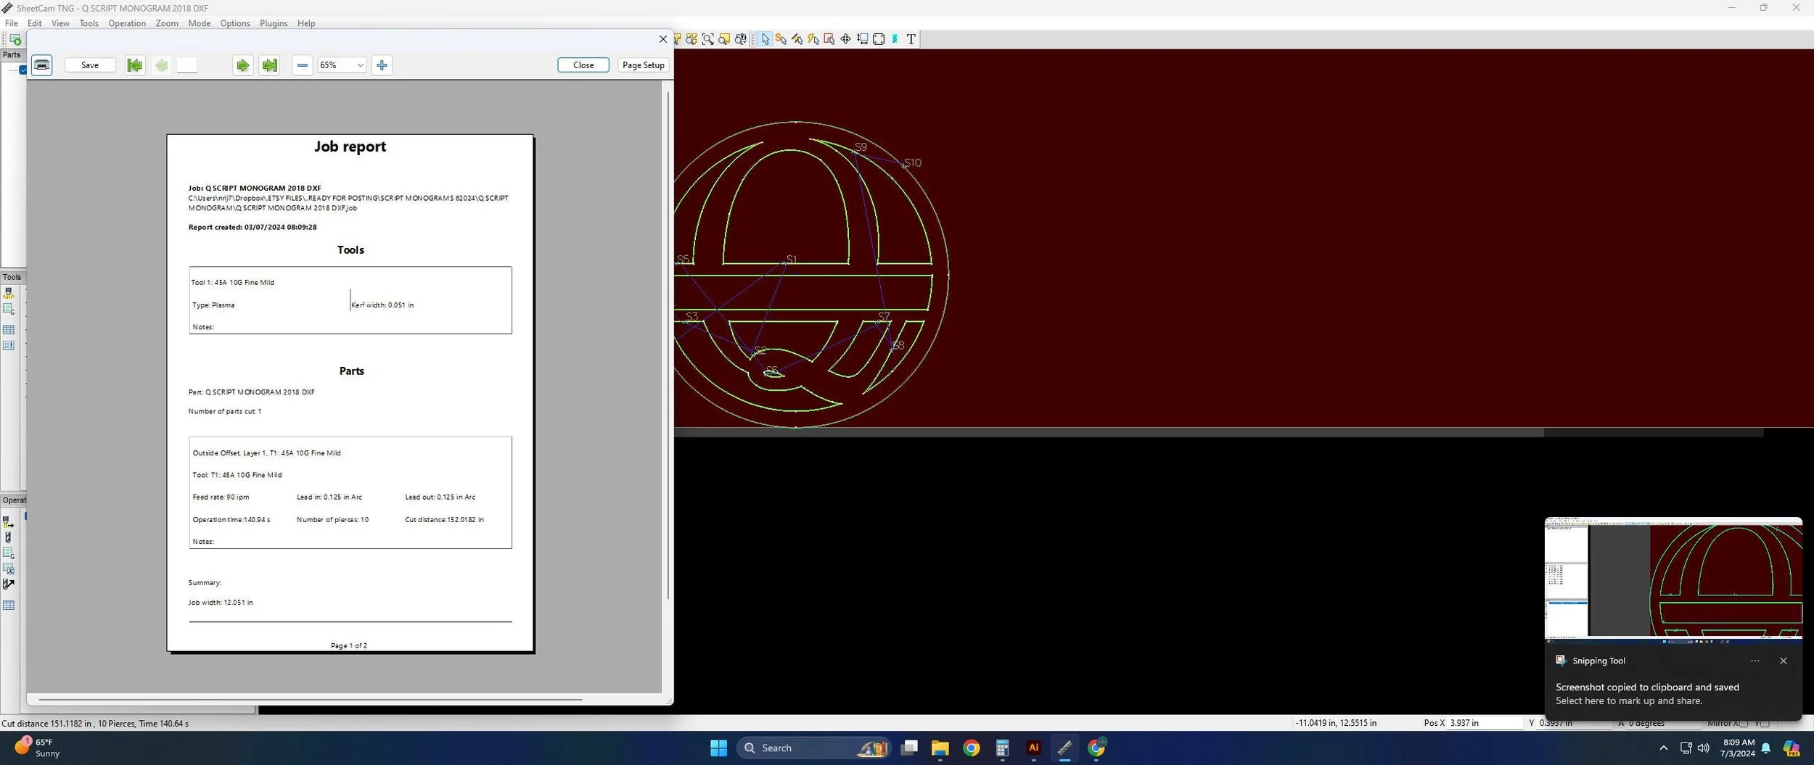Screen dimensions: 1814x765
Task: Select the edit contours tool
Action: click(829, 39)
